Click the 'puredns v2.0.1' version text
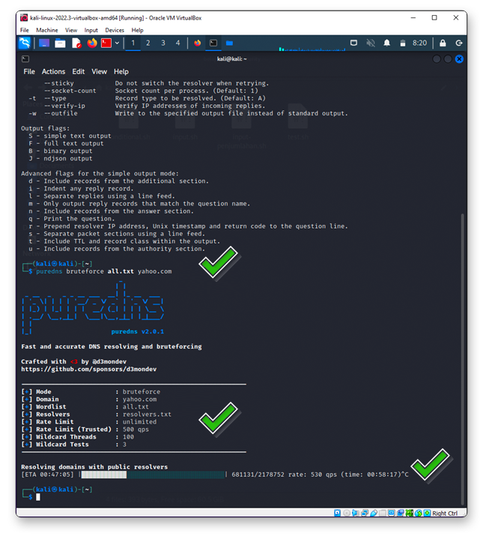This screenshot has width=483, height=539. (137, 331)
